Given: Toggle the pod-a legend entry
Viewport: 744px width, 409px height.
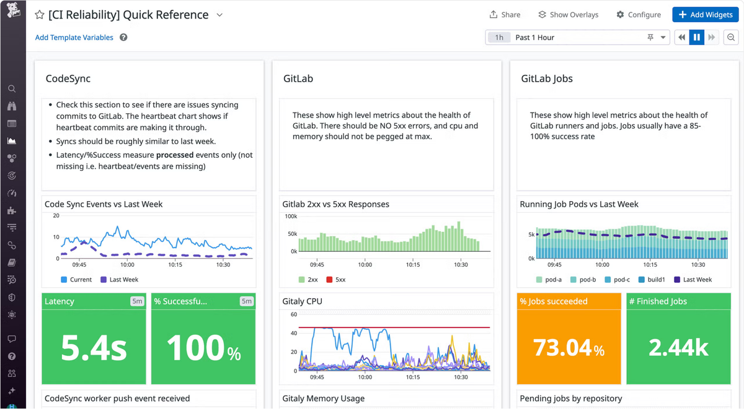Looking at the screenshot, I should coord(548,280).
